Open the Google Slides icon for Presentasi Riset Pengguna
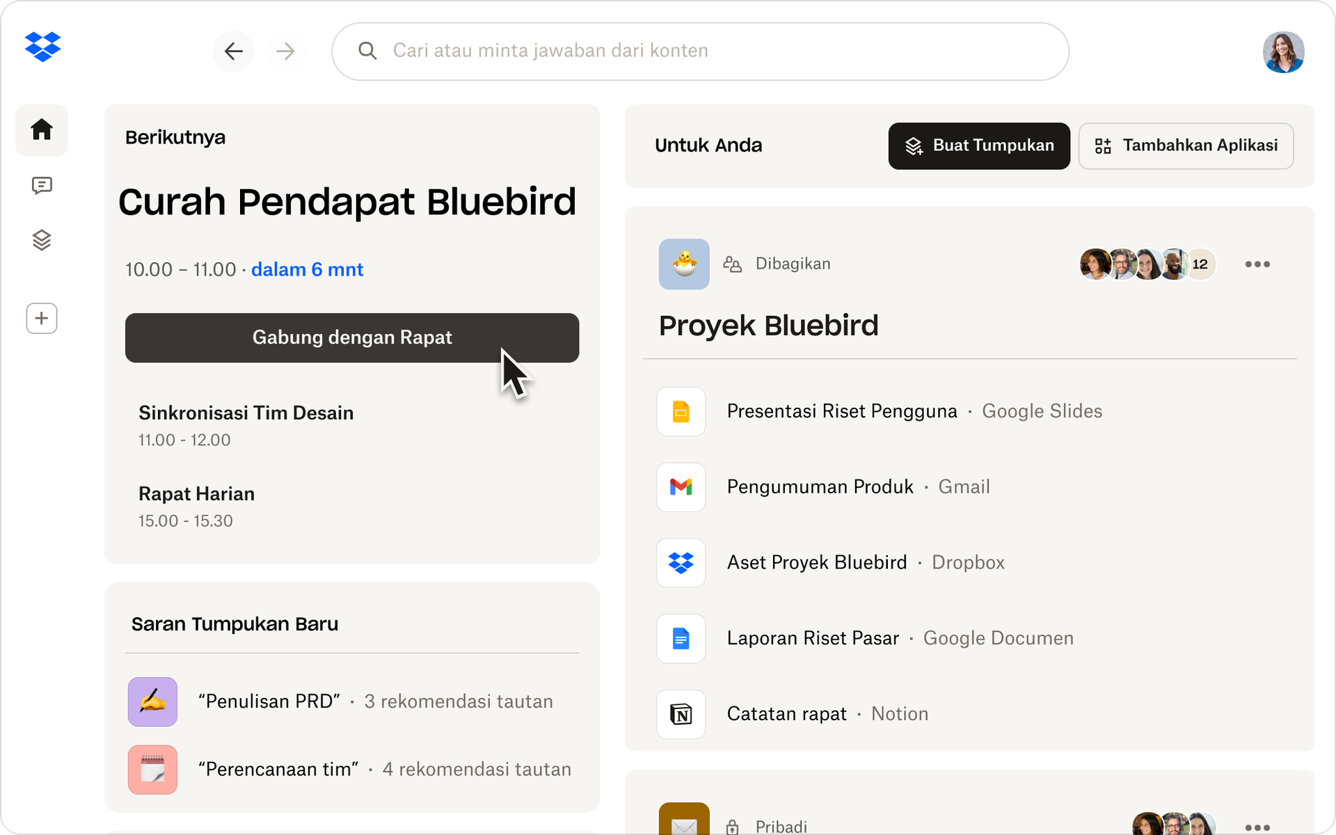 pyautogui.click(x=681, y=411)
